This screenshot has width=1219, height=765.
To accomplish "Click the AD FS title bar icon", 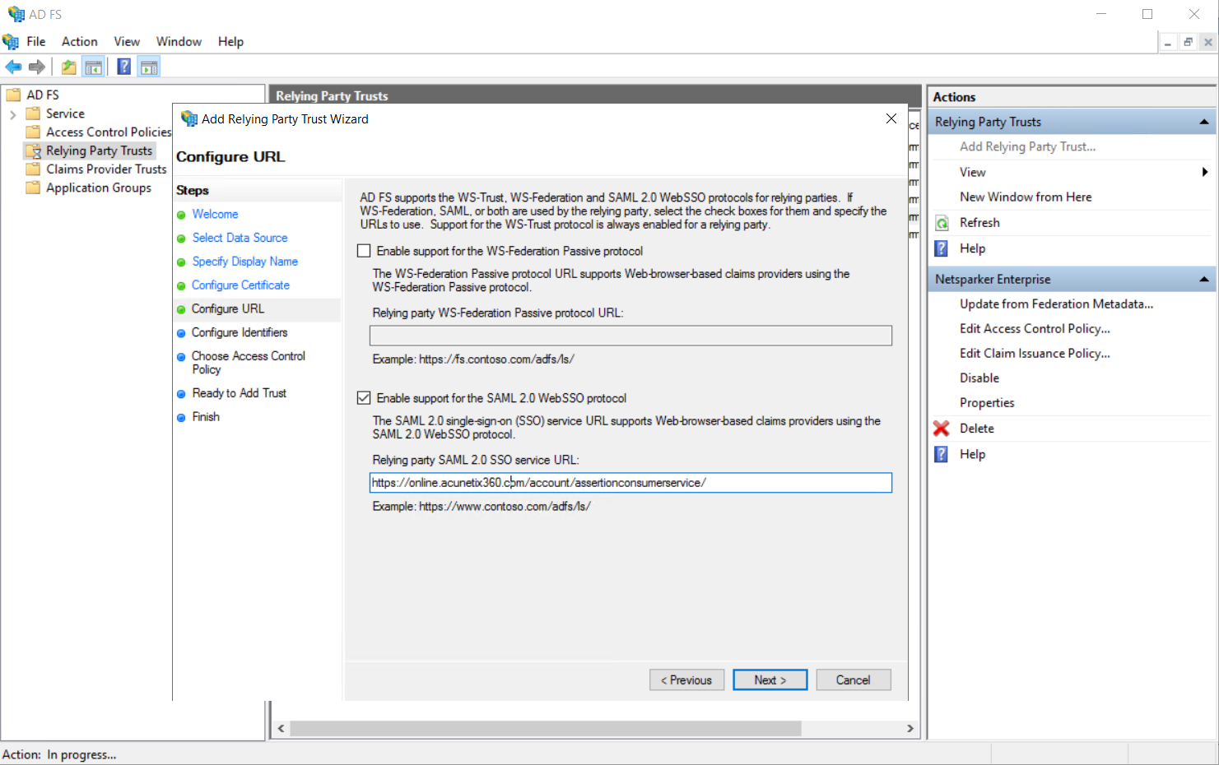I will click(16, 14).
